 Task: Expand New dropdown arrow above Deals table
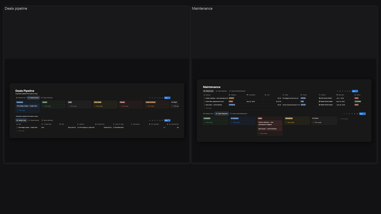(169, 120)
